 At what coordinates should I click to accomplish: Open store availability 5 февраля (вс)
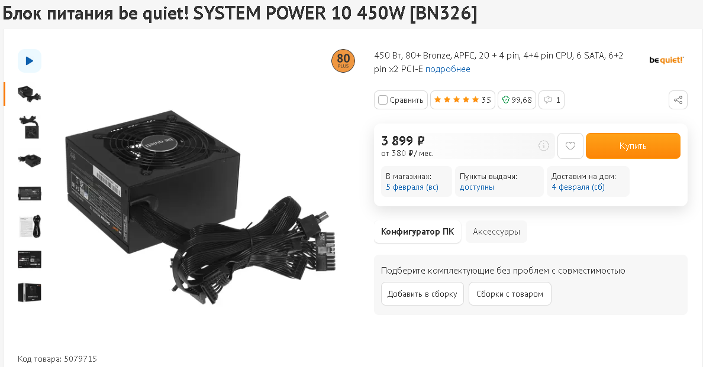click(412, 187)
